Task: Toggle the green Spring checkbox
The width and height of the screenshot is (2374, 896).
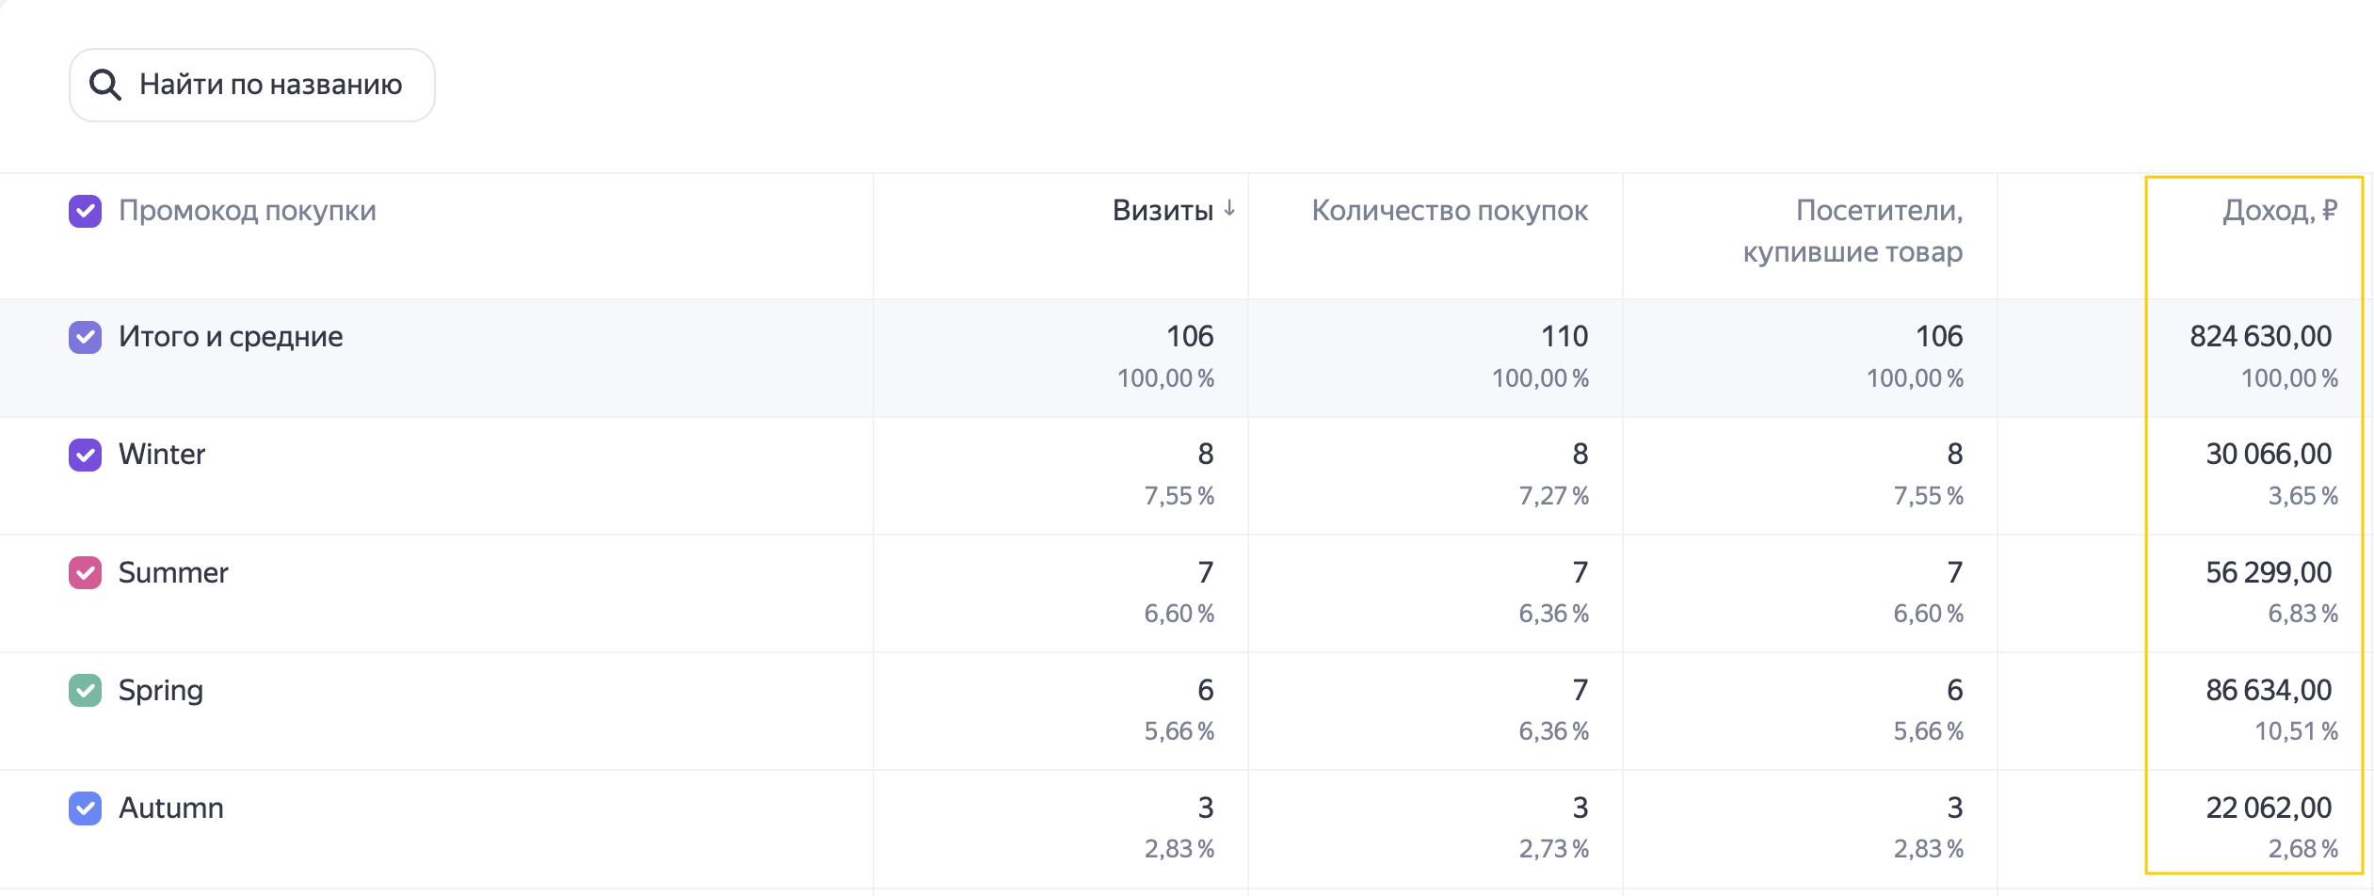Action: 85,690
